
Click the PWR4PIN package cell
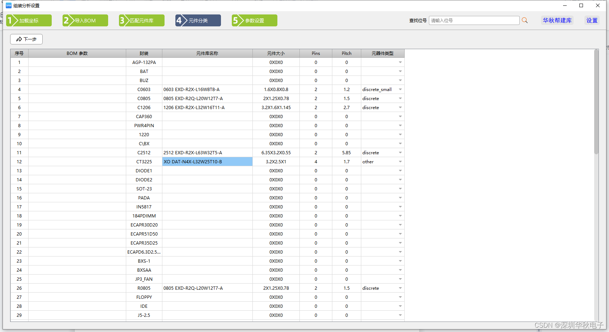click(x=144, y=126)
